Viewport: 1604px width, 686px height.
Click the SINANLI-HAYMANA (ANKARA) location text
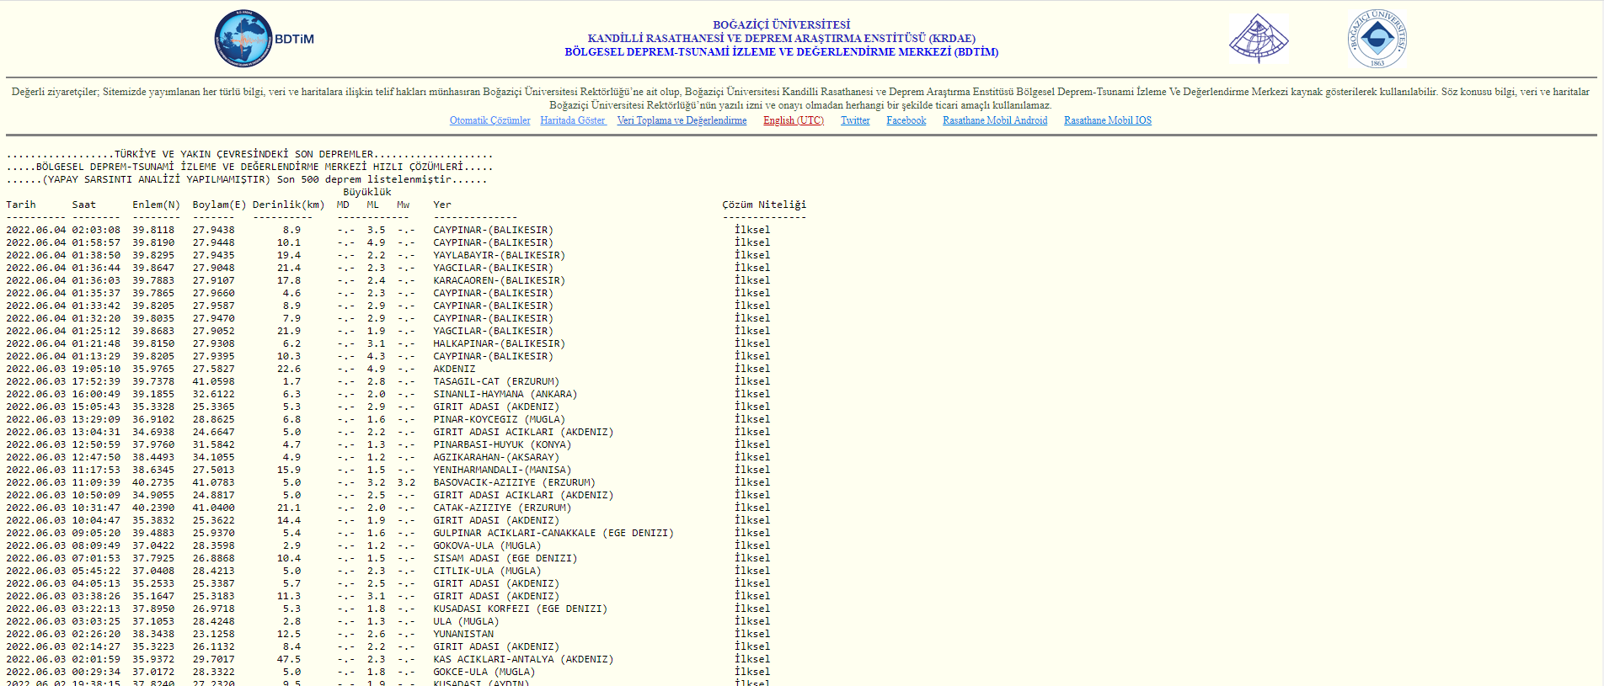[x=505, y=394]
